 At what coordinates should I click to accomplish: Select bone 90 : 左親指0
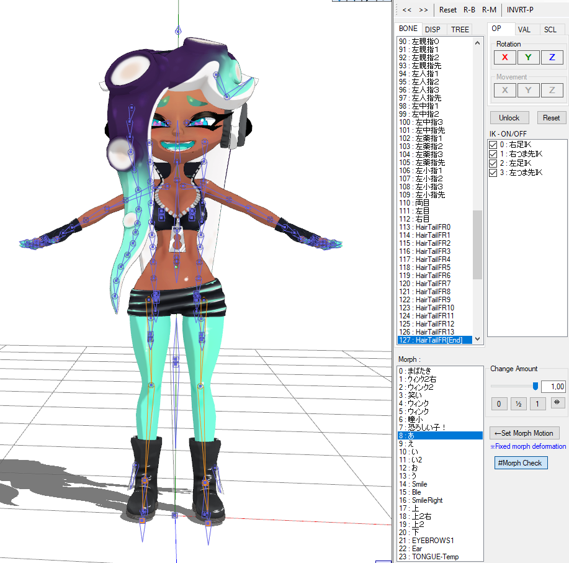click(x=435, y=42)
